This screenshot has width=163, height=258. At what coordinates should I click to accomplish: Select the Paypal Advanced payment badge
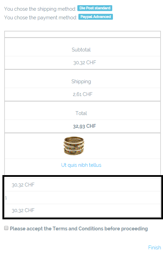96,17
